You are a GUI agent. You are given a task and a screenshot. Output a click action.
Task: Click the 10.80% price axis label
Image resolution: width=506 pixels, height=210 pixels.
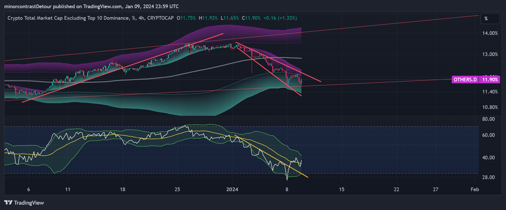[x=490, y=107]
